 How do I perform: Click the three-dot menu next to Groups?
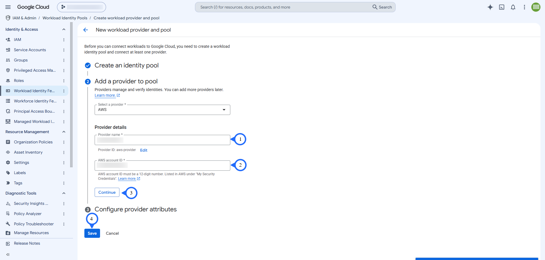pos(64,60)
